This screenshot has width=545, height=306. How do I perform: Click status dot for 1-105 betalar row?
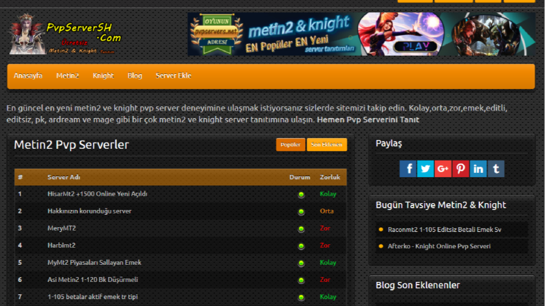point(301,297)
